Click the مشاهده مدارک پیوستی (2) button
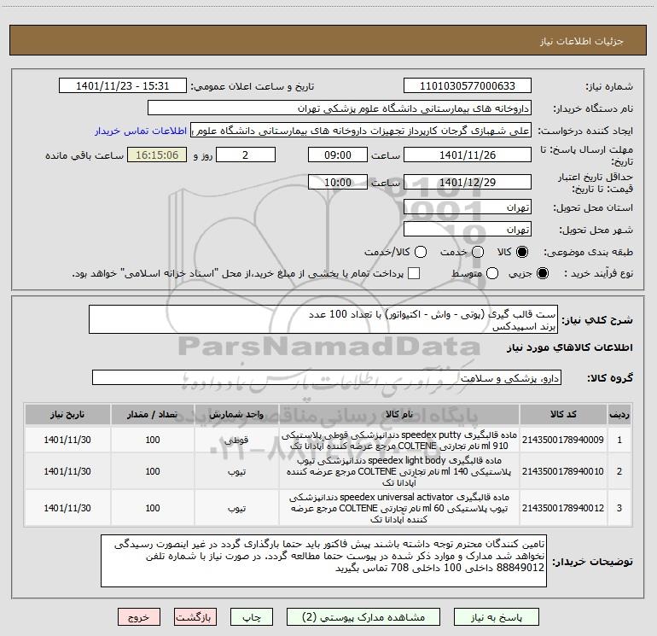 click(363, 617)
